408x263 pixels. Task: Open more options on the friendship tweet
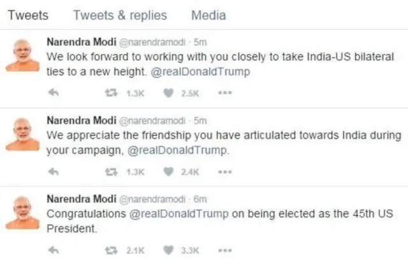(224, 172)
